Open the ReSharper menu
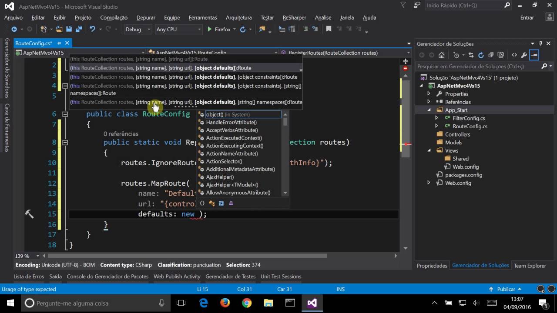The image size is (557, 313). point(294,17)
